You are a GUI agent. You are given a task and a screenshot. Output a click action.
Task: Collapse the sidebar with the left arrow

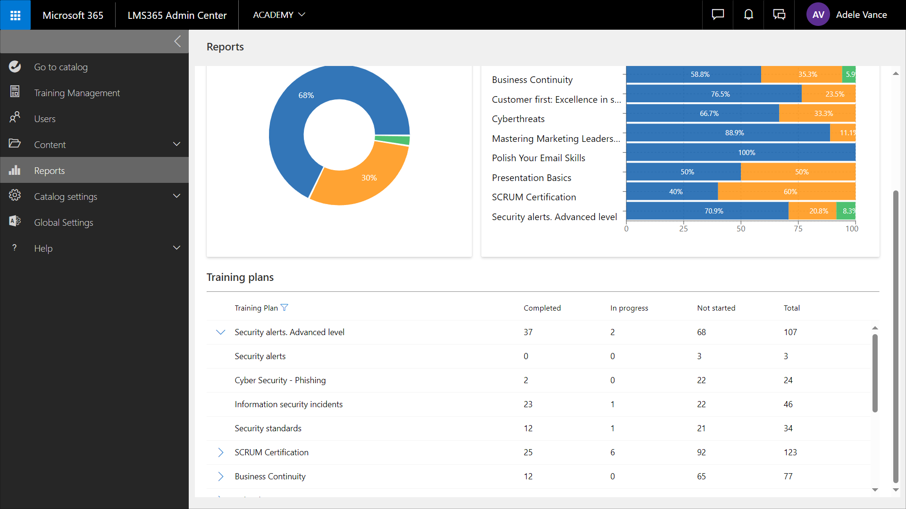177,41
